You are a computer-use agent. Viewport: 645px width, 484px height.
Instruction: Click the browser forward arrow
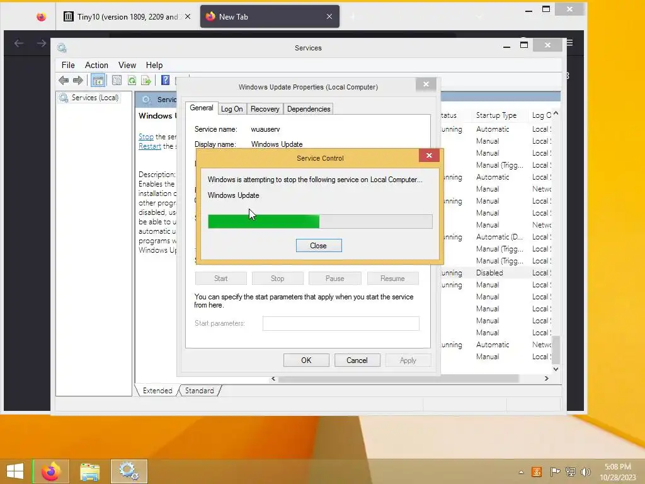pyautogui.click(x=41, y=43)
